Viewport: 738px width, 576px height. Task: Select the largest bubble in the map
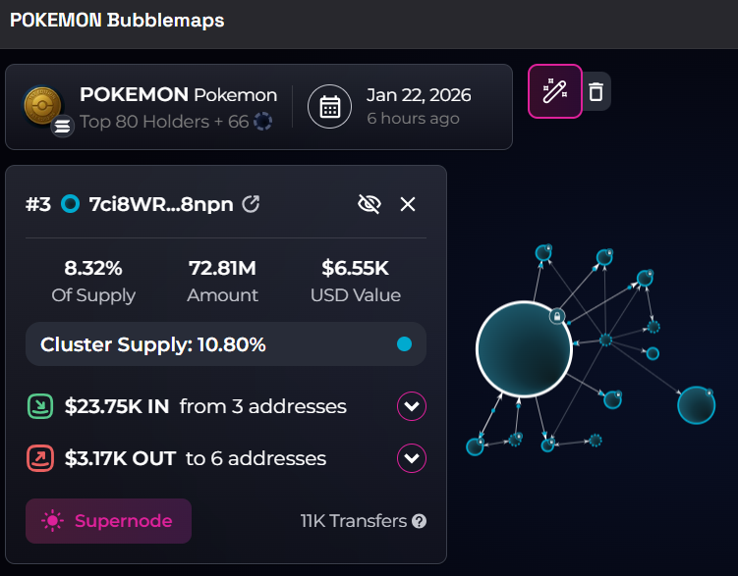(524, 349)
